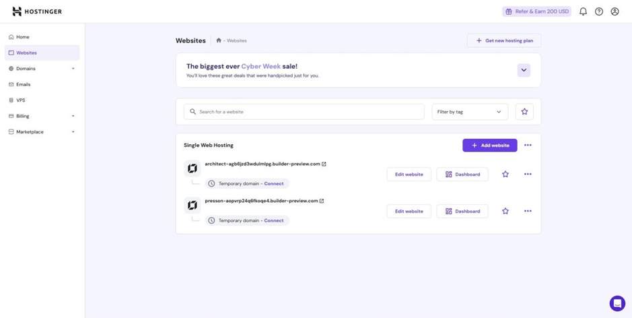Open the user profile icon
Image resolution: width=632 pixels, height=318 pixels.
(x=615, y=11)
